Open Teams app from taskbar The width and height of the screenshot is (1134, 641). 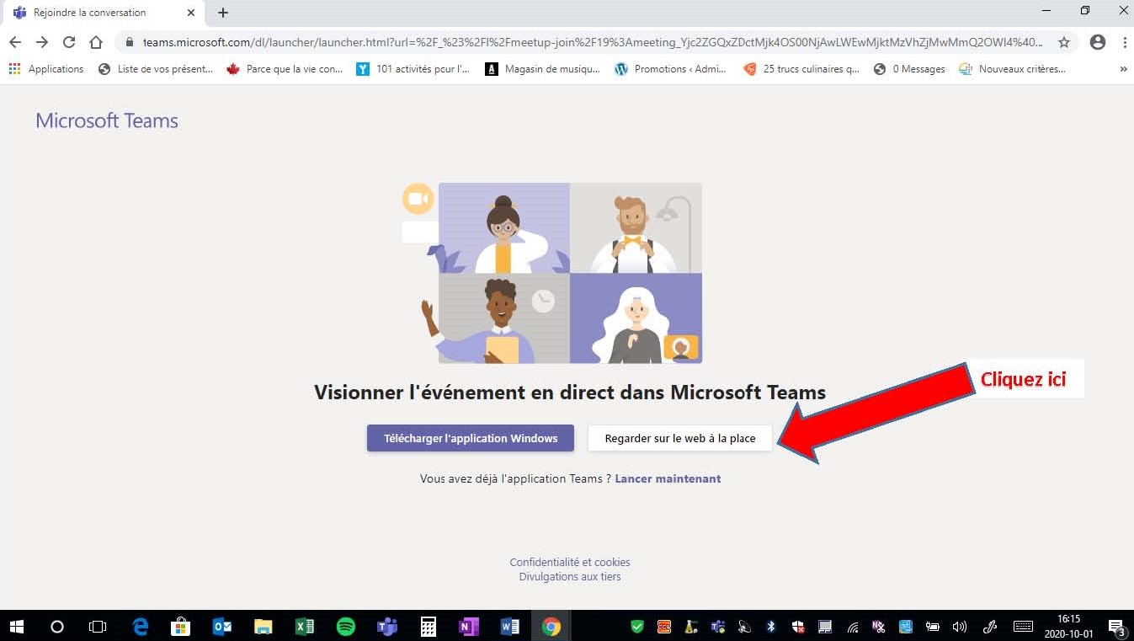(387, 627)
